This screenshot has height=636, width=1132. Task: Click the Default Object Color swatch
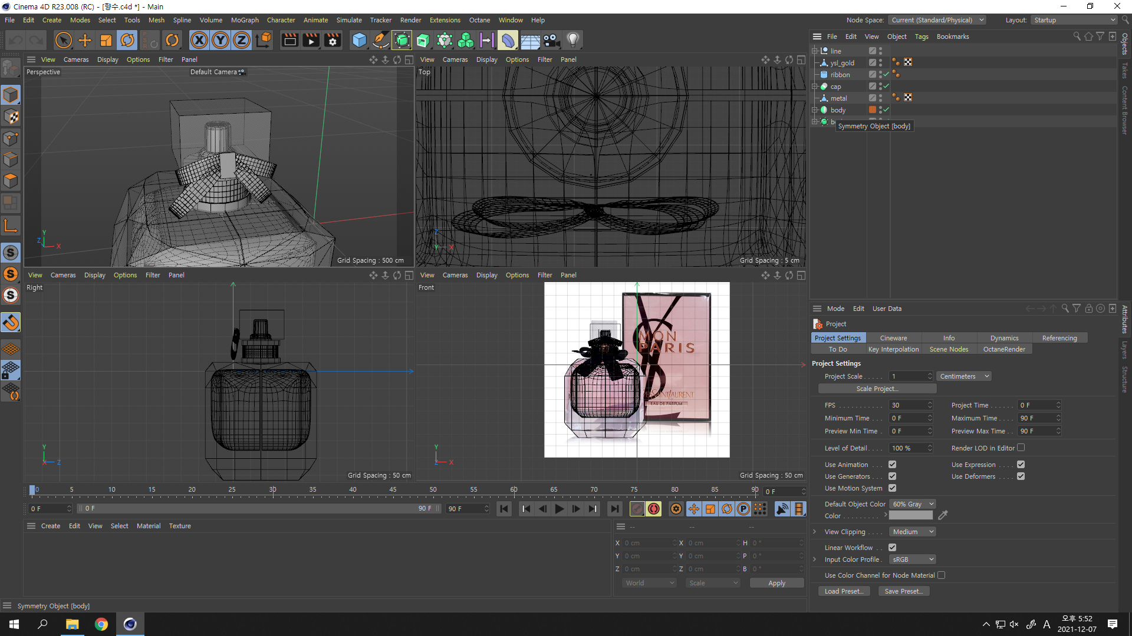(x=910, y=516)
